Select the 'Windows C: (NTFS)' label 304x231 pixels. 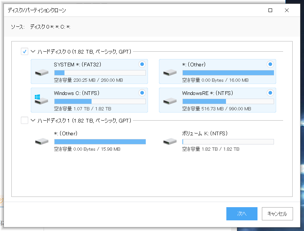click(x=77, y=93)
